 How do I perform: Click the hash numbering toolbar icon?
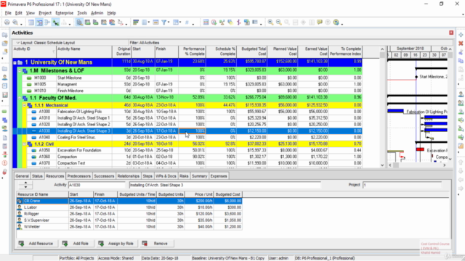pos(187,22)
